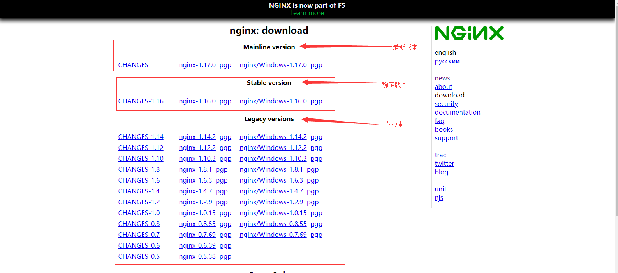Download nginx/Windows-1.0.15
The height and width of the screenshot is (273, 618).
pos(273,213)
